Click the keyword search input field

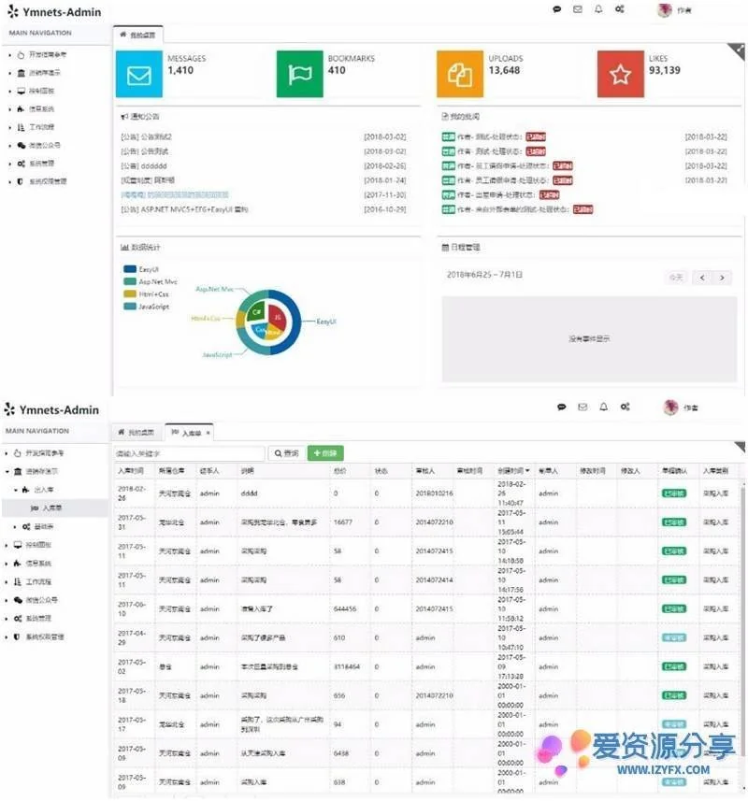point(189,453)
